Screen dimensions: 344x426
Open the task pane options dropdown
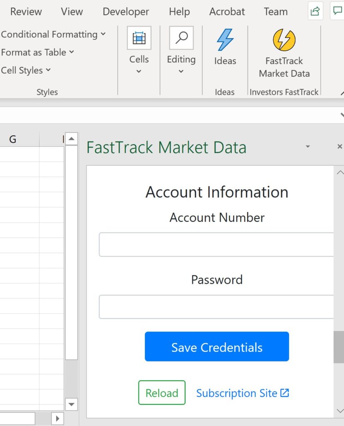[307, 147]
